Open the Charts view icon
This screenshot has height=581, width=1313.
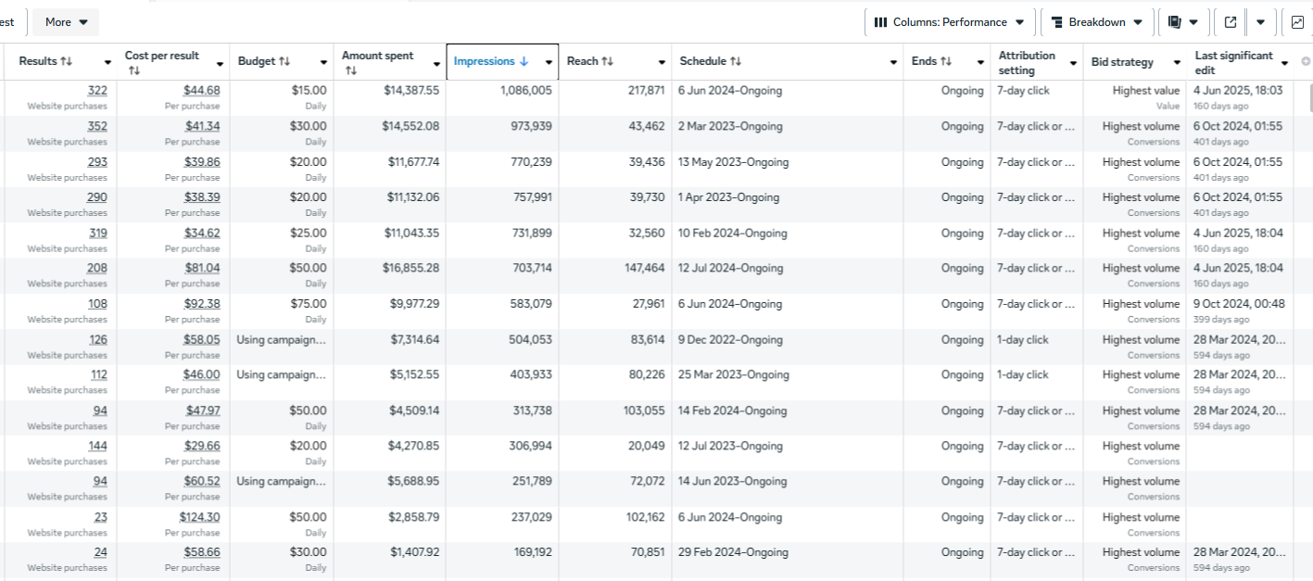[1297, 22]
